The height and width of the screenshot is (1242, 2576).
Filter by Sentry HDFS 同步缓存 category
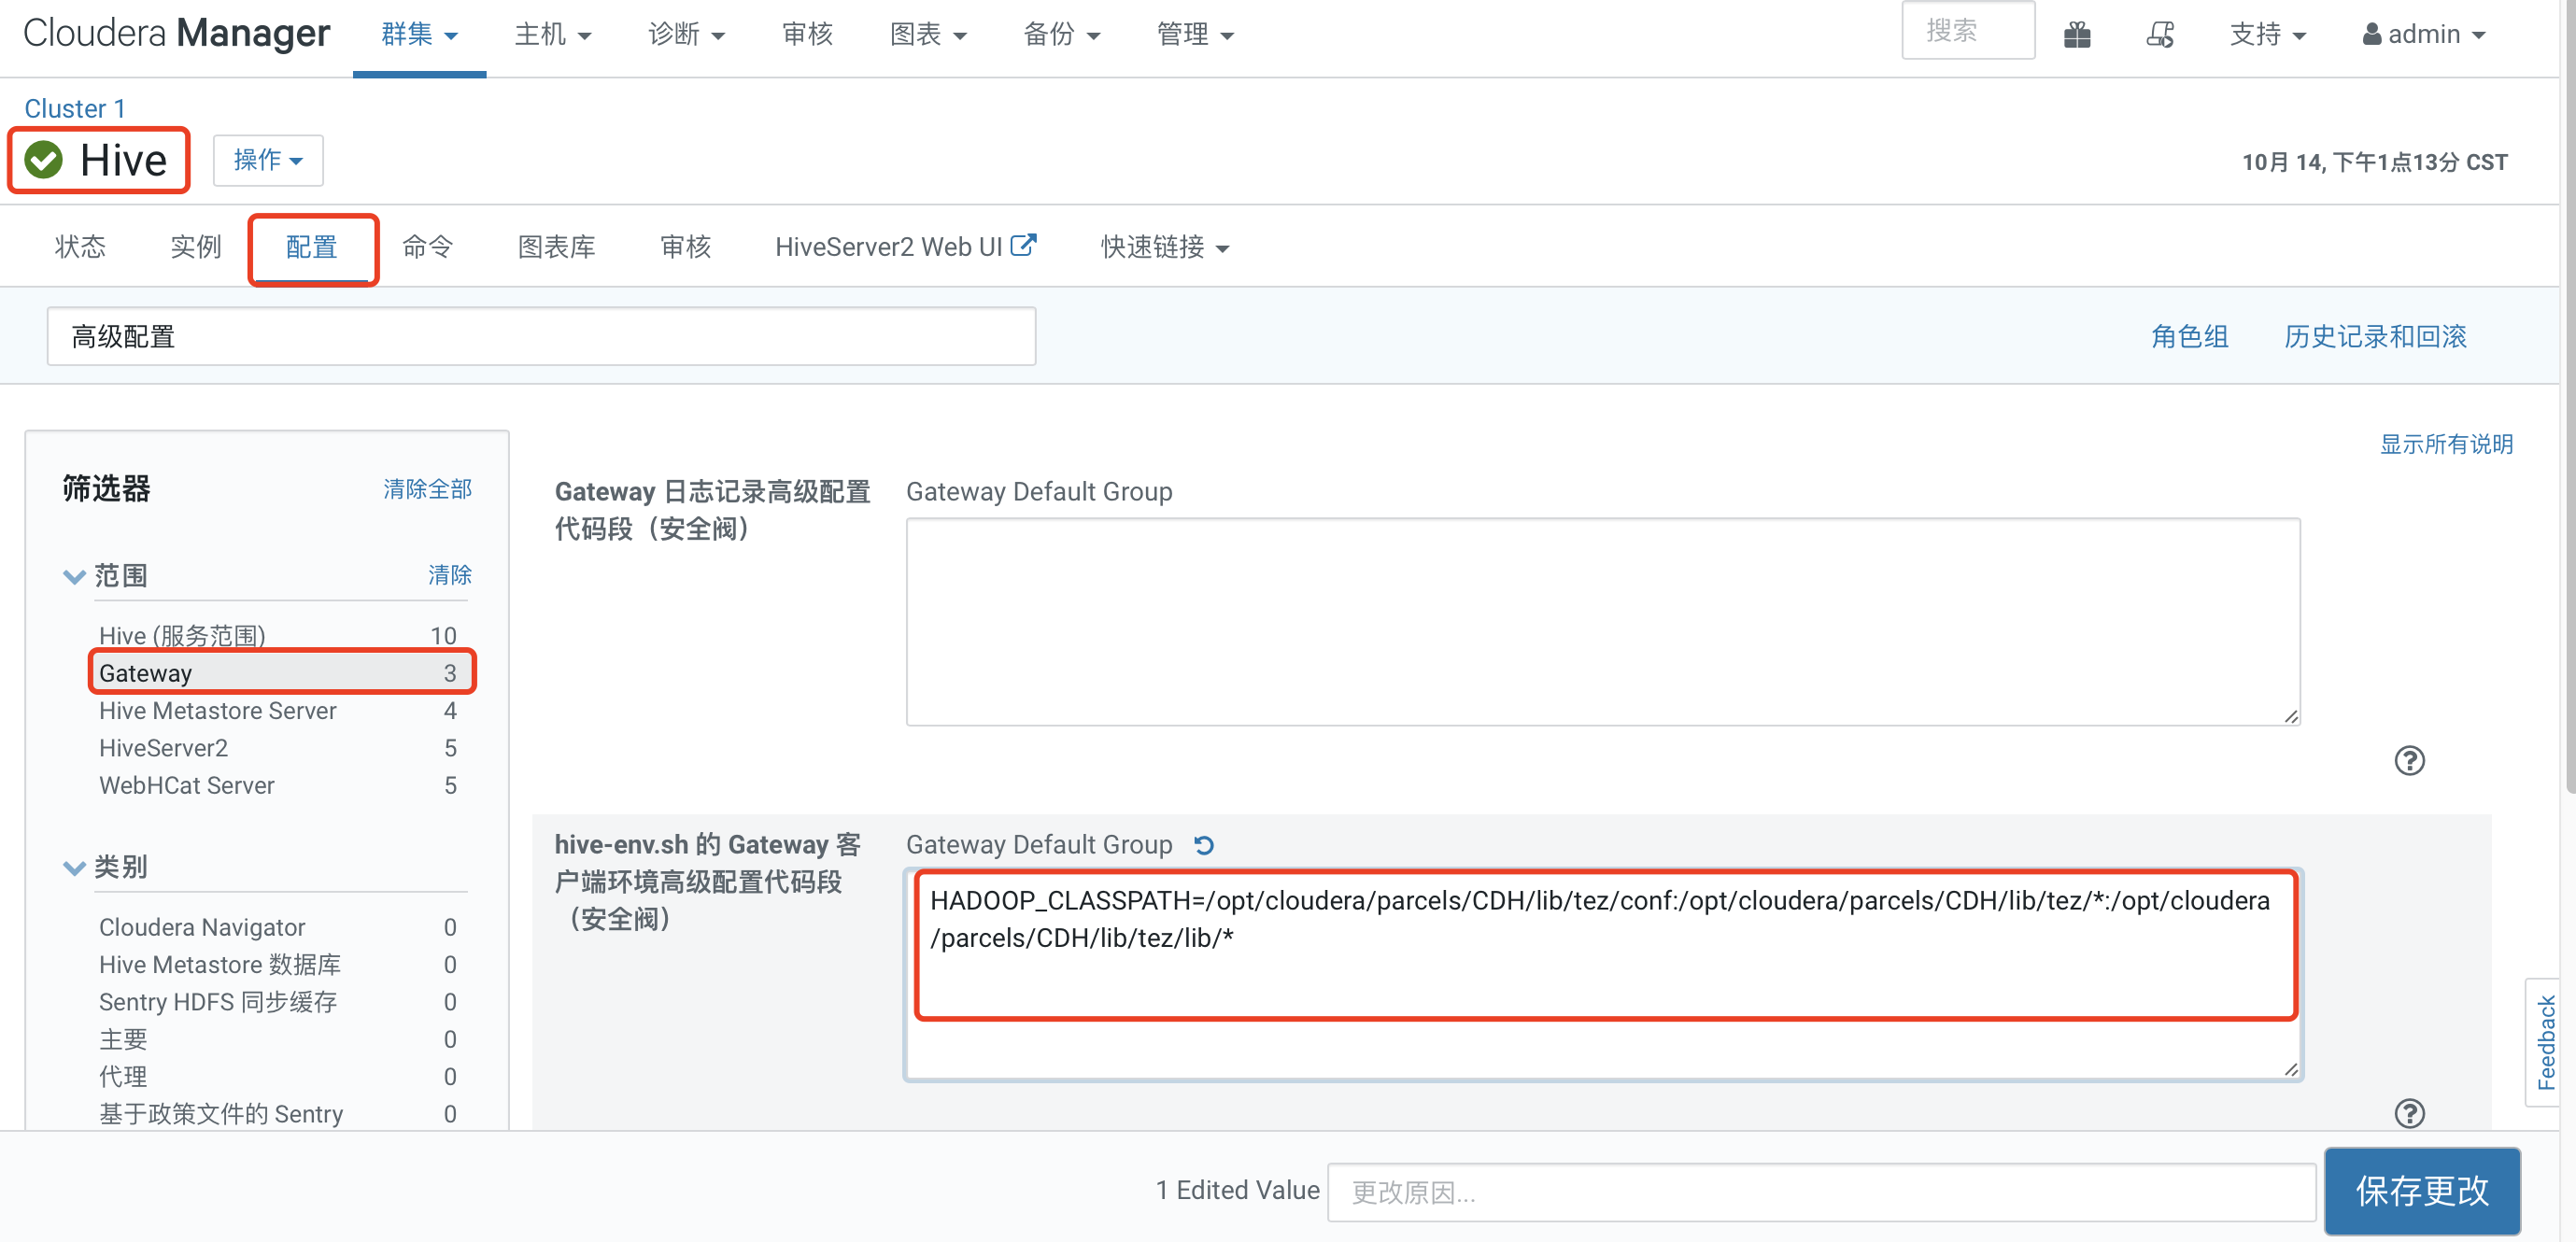tap(278, 1001)
